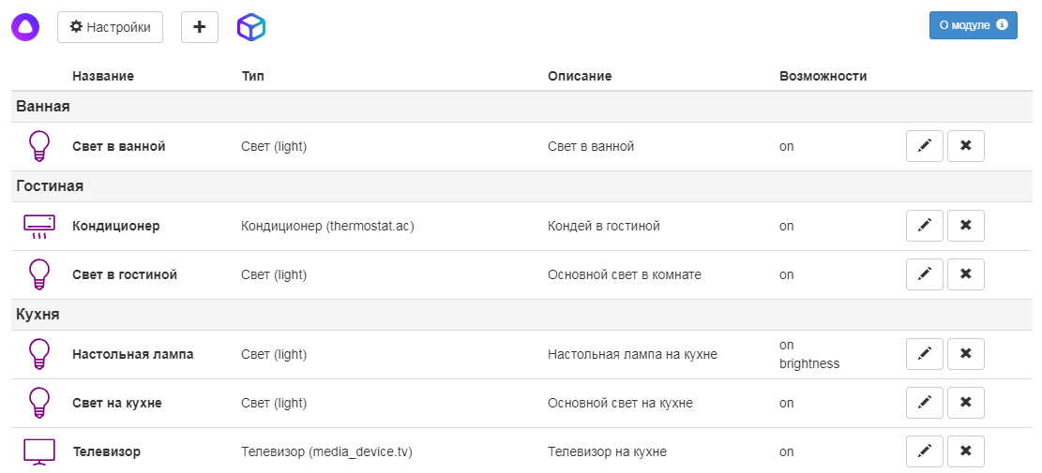
Task: Edit the Настольная лампа device
Action: click(924, 354)
